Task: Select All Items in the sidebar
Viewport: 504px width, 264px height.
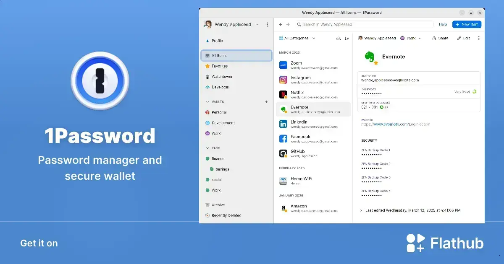Action: click(x=236, y=55)
